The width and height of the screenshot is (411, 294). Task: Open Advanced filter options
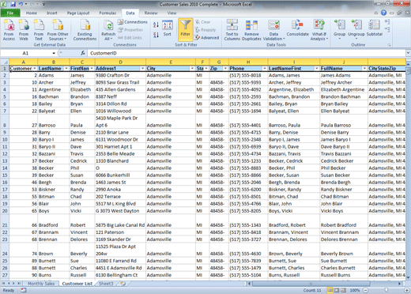pos(207,38)
